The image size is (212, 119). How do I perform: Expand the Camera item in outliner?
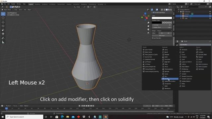[x=181, y=14]
